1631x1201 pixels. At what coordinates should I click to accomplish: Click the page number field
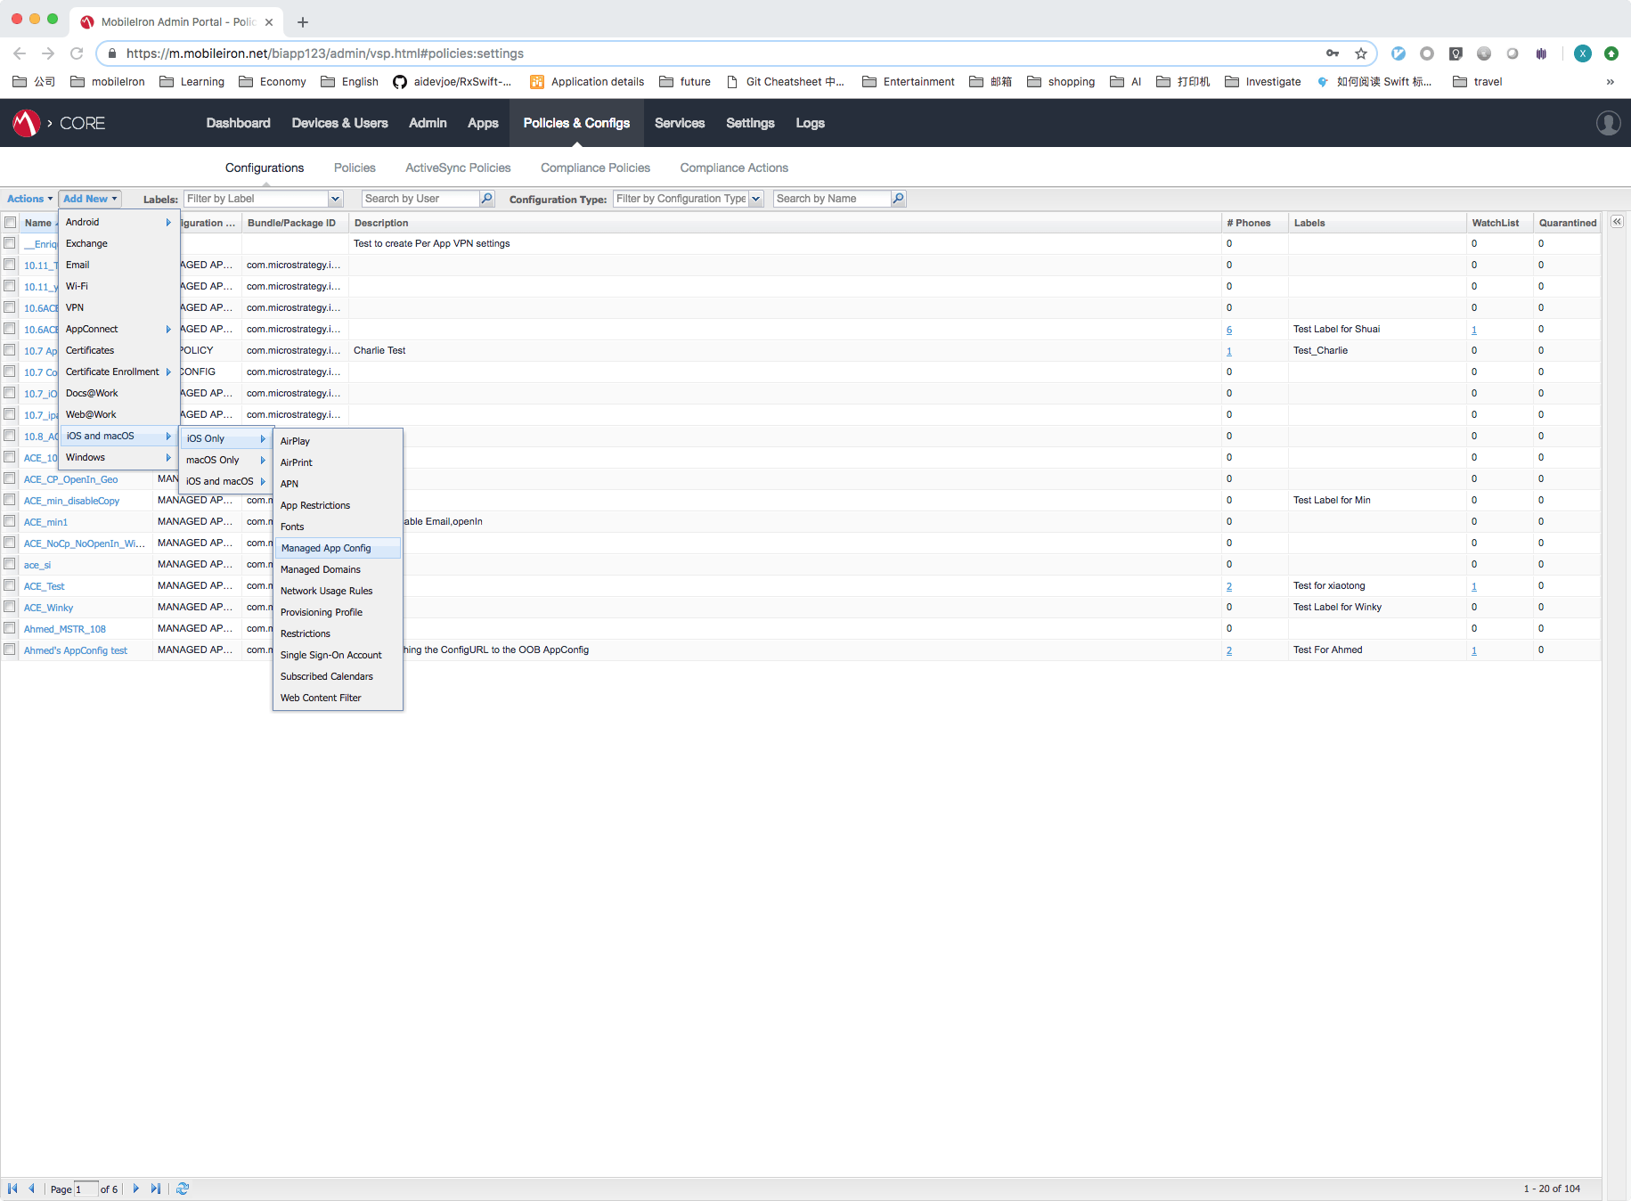tap(86, 1189)
